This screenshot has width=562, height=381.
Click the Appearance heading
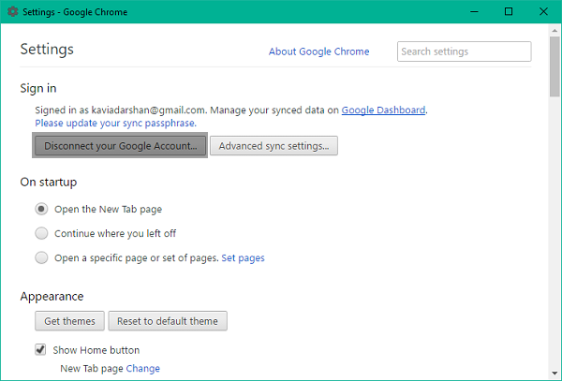(x=52, y=296)
